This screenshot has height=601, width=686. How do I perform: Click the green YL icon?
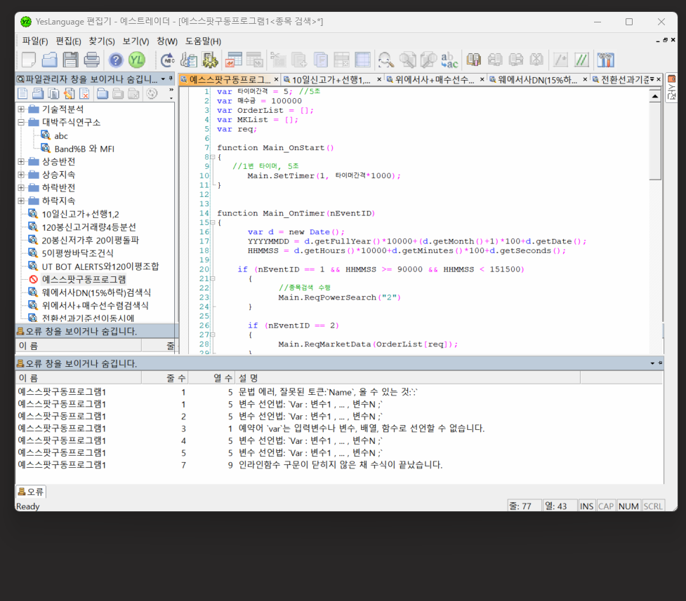coord(136,60)
